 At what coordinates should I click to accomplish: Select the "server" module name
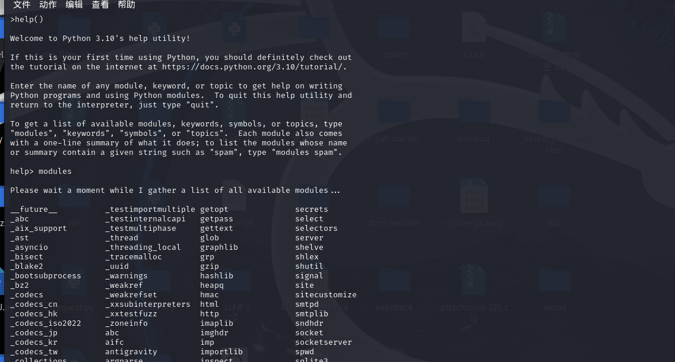tap(309, 237)
